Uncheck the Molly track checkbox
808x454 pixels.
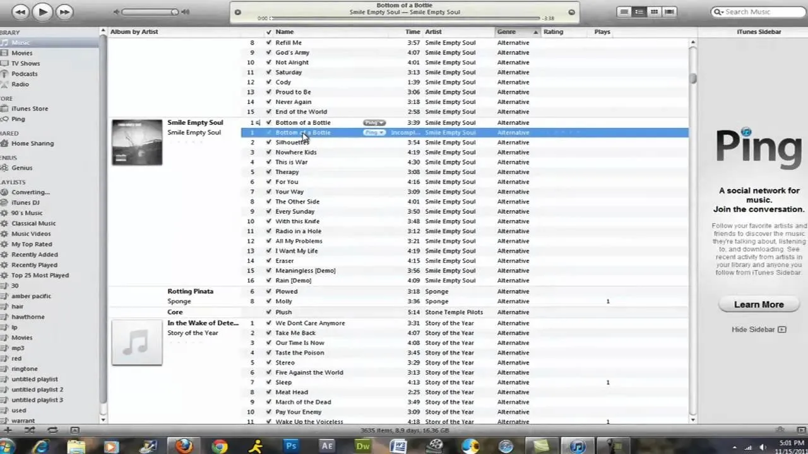click(x=269, y=301)
